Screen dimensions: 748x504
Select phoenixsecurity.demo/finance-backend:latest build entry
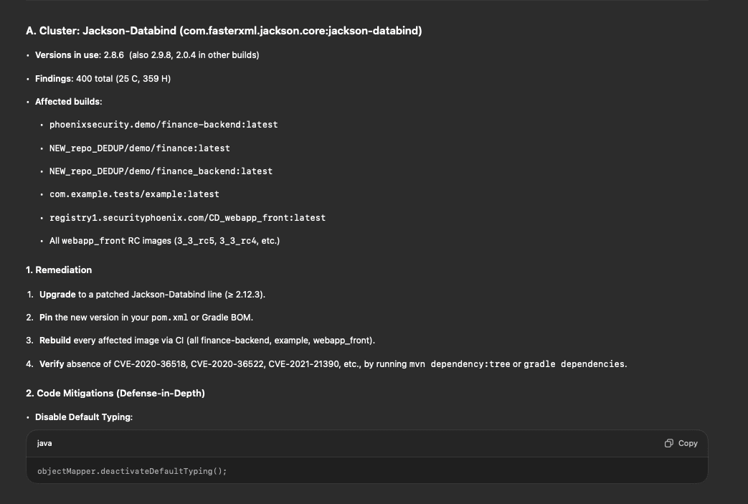(164, 125)
